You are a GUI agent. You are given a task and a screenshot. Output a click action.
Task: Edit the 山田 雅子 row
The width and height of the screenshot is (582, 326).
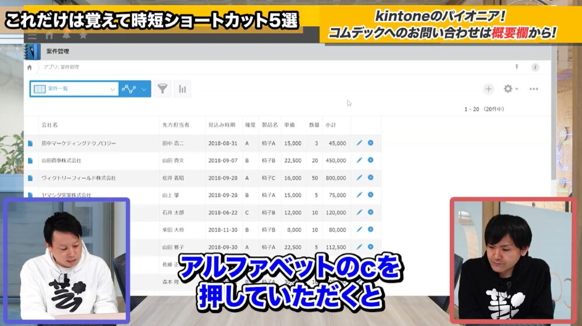tap(359, 247)
